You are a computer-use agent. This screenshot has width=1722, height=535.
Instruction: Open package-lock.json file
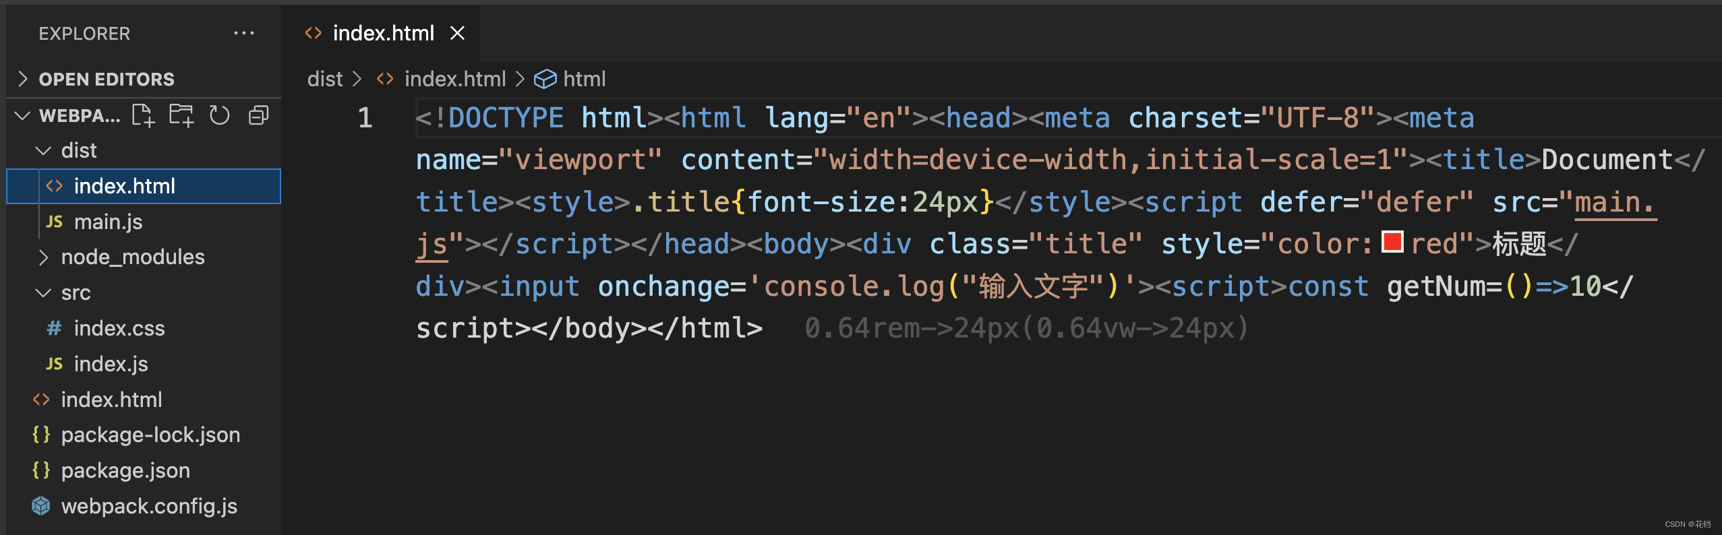coord(144,435)
